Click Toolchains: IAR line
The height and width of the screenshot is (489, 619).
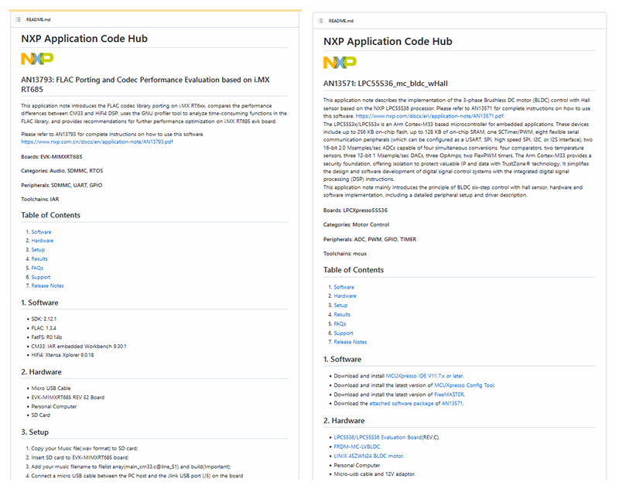pos(40,200)
